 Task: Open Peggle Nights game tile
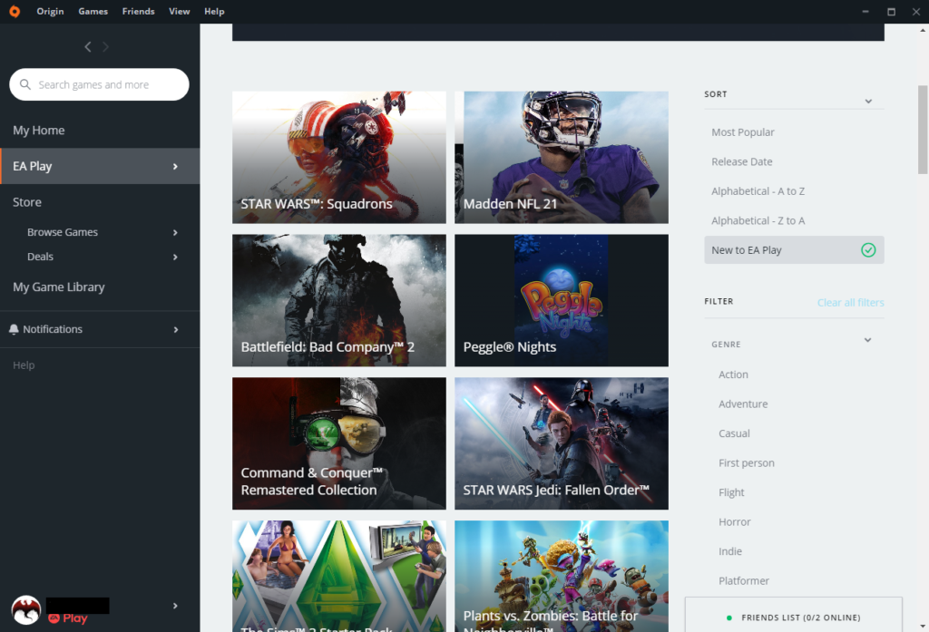click(561, 300)
